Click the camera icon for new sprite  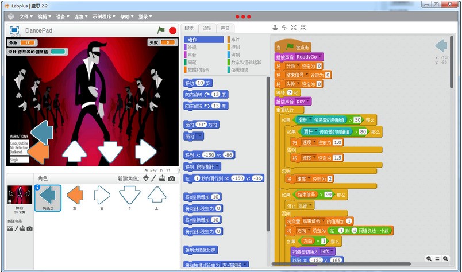click(x=171, y=178)
